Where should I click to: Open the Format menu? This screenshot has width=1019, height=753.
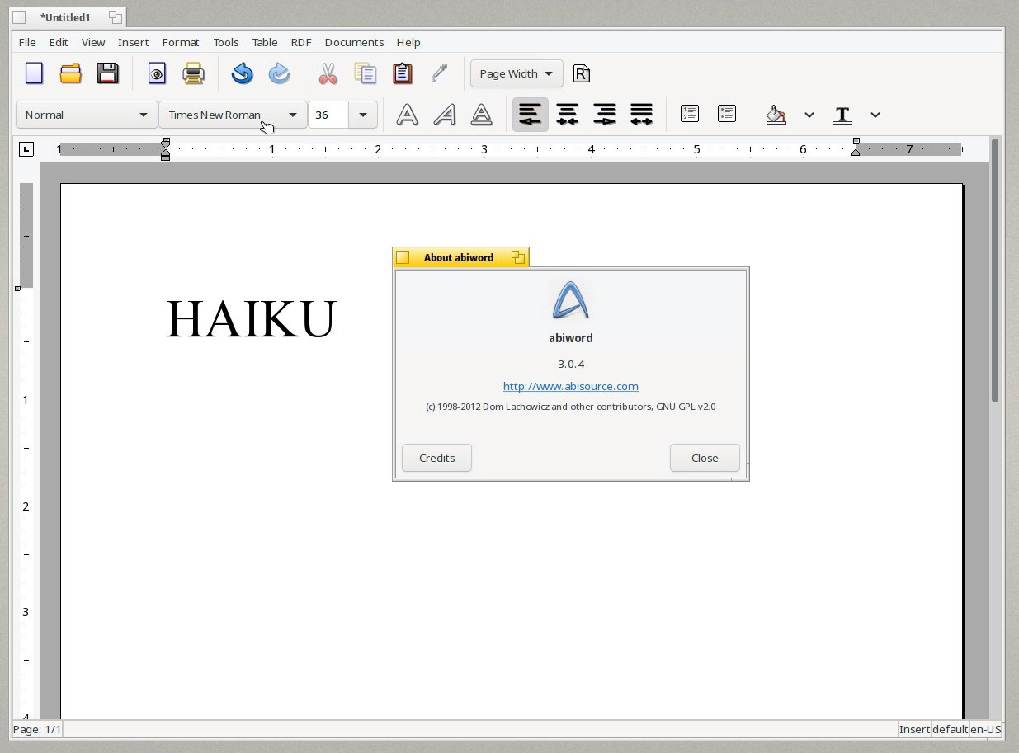pos(180,42)
